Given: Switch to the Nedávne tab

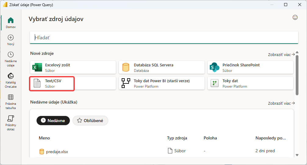Looking at the screenshot, I should click(53, 121).
